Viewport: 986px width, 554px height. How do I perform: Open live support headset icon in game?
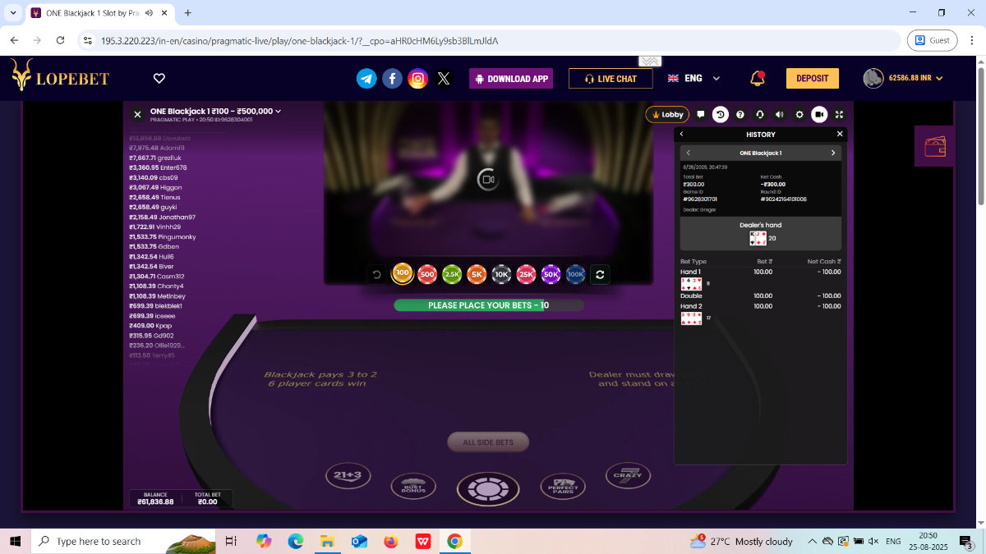click(x=760, y=115)
